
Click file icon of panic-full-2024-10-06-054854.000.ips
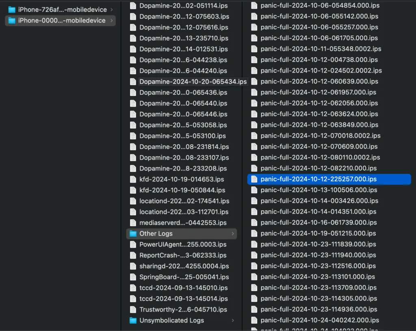pyautogui.click(x=254, y=5)
